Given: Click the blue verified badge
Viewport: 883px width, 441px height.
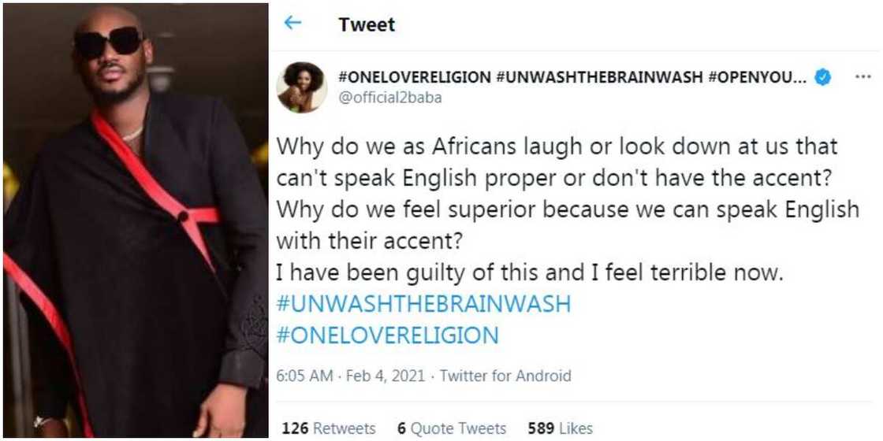Looking at the screenshot, I should 822,77.
